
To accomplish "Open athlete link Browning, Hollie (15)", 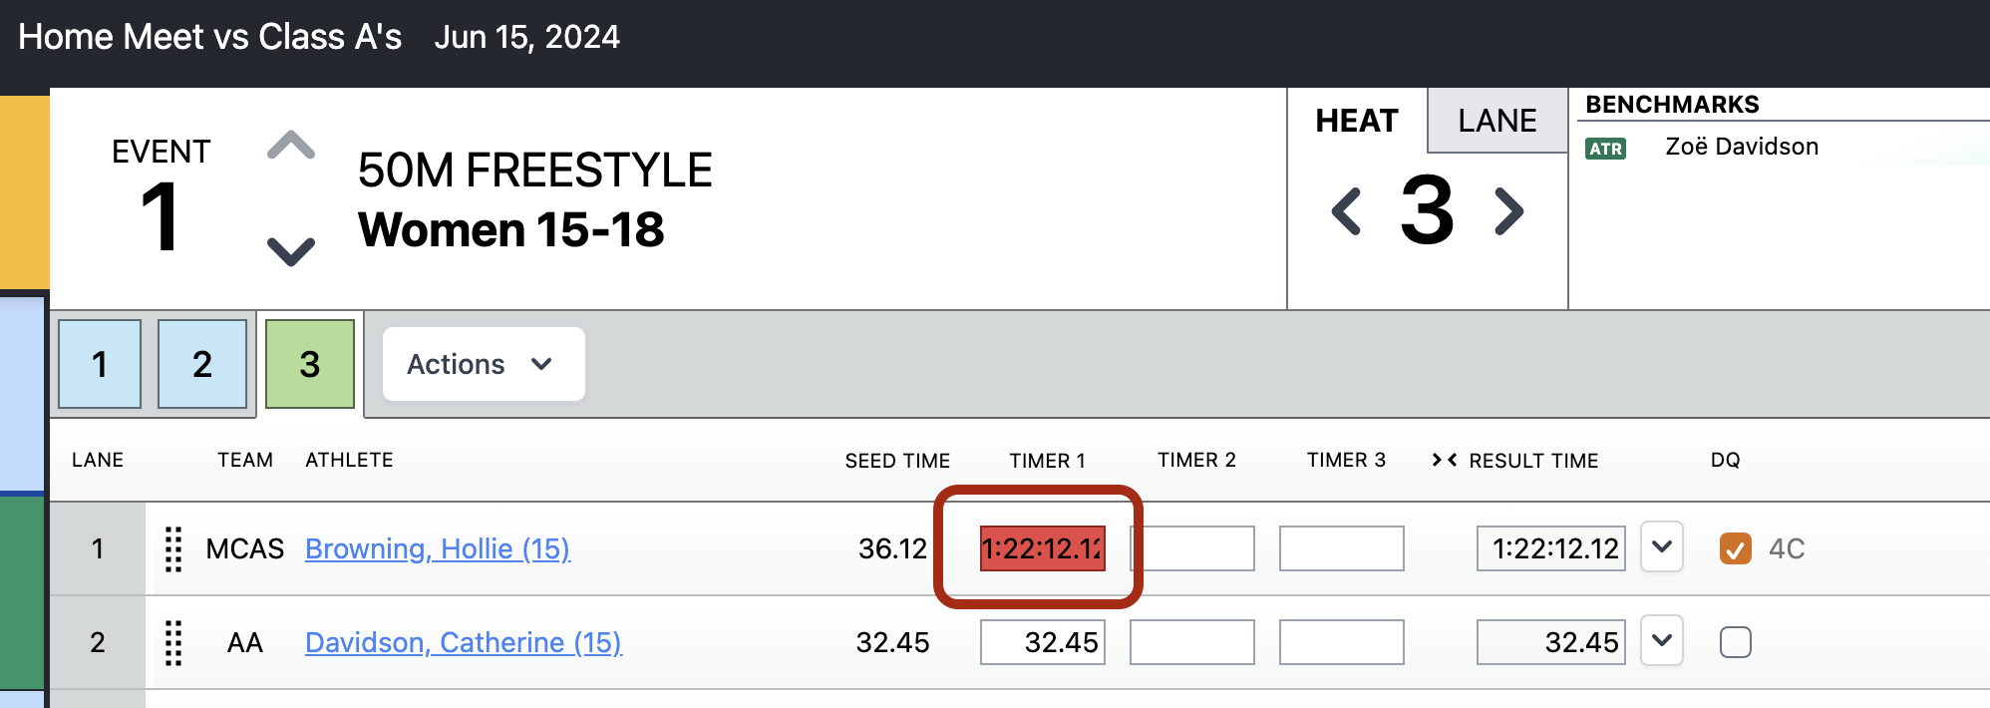I will click(438, 548).
